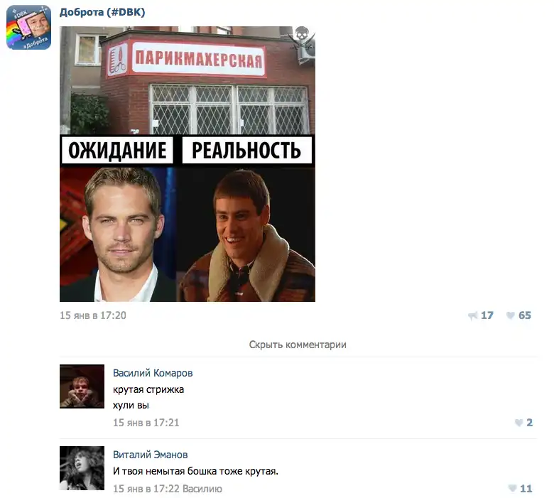The height and width of the screenshot is (498, 554).
Task: Open the Доброта group avatar icon
Action: 28,28
